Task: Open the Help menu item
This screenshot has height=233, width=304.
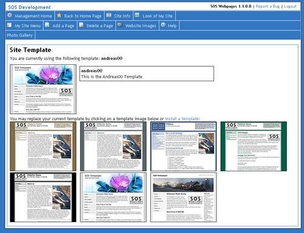Action: point(172,26)
